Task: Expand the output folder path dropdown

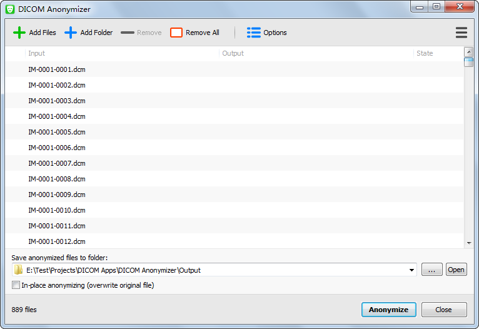Action: pyautogui.click(x=411, y=270)
